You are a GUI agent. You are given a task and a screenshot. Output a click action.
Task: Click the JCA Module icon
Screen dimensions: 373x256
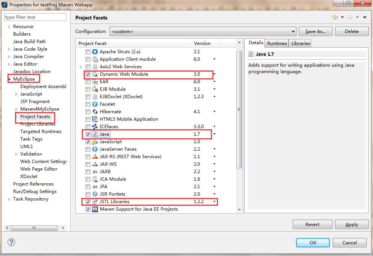(x=95, y=179)
